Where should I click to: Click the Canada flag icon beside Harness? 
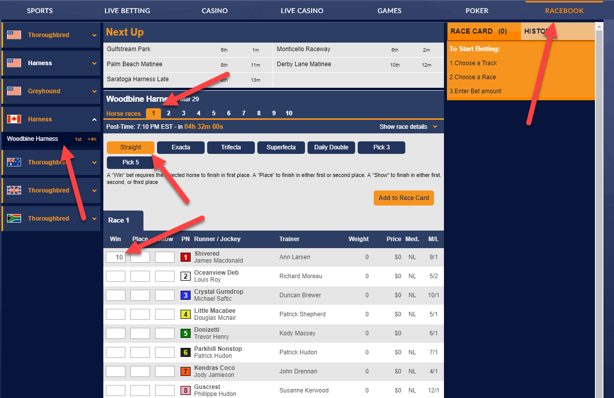click(x=14, y=119)
